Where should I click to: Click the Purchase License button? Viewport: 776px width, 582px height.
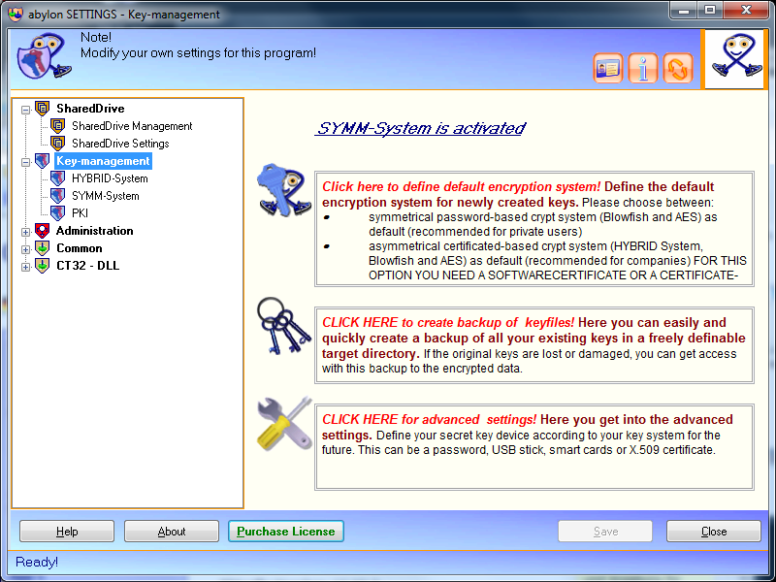pyautogui.click(x=286, y=531)
